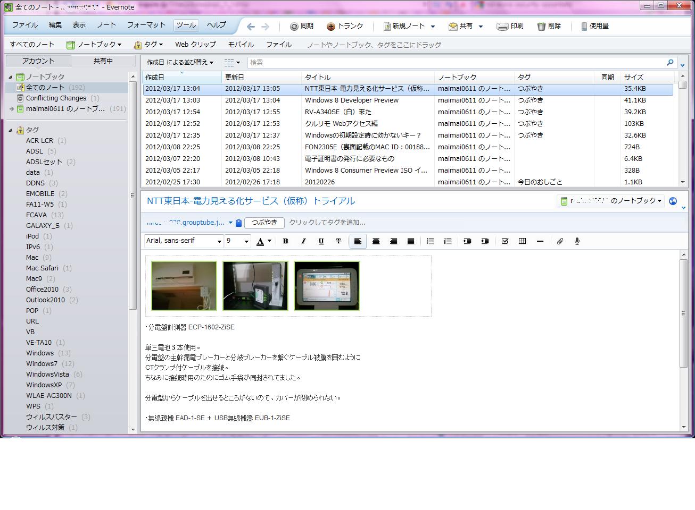Screen dimensions: 695x510
Task: Align text to the right
Action: tap(393, 241)
